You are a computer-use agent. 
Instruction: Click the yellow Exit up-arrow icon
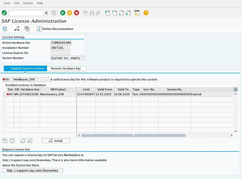click(x=69, y=13)
